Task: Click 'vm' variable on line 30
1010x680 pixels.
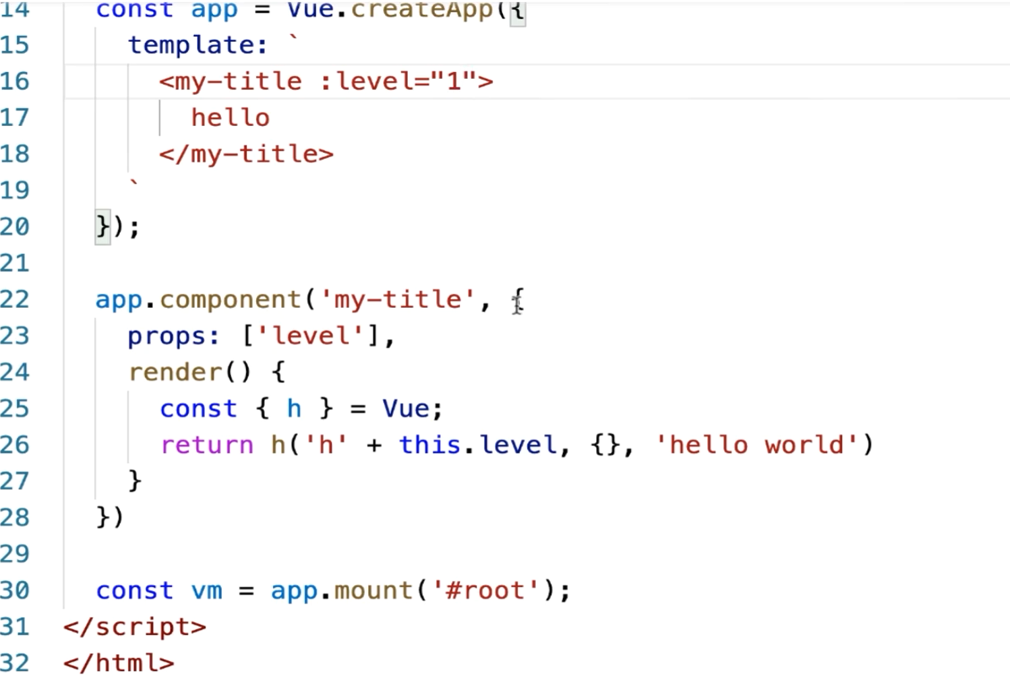Action: pos(207,591)
